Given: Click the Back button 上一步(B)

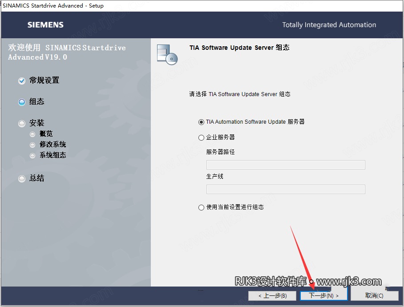Looking at the screenshot, I should [x=273, y=295].
